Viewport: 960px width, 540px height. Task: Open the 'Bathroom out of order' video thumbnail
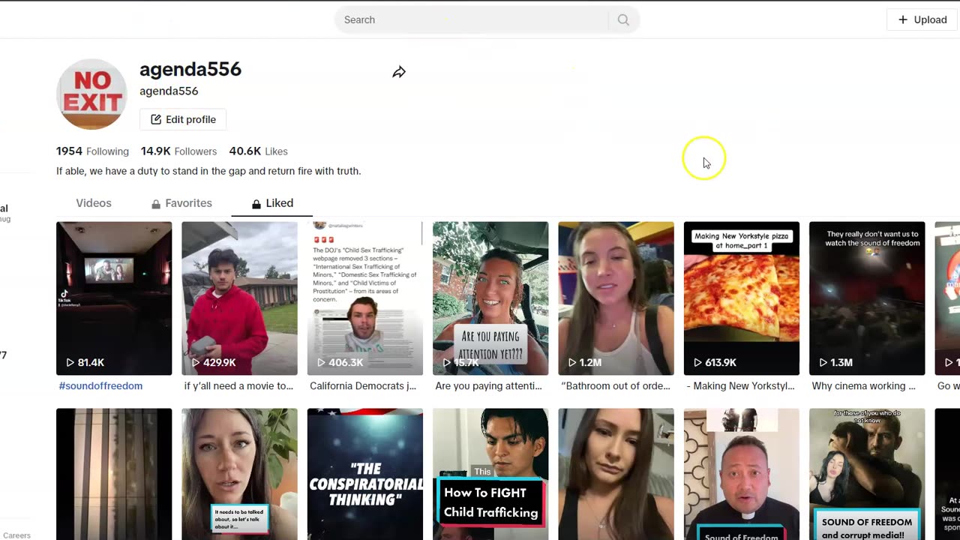(616, 298)
